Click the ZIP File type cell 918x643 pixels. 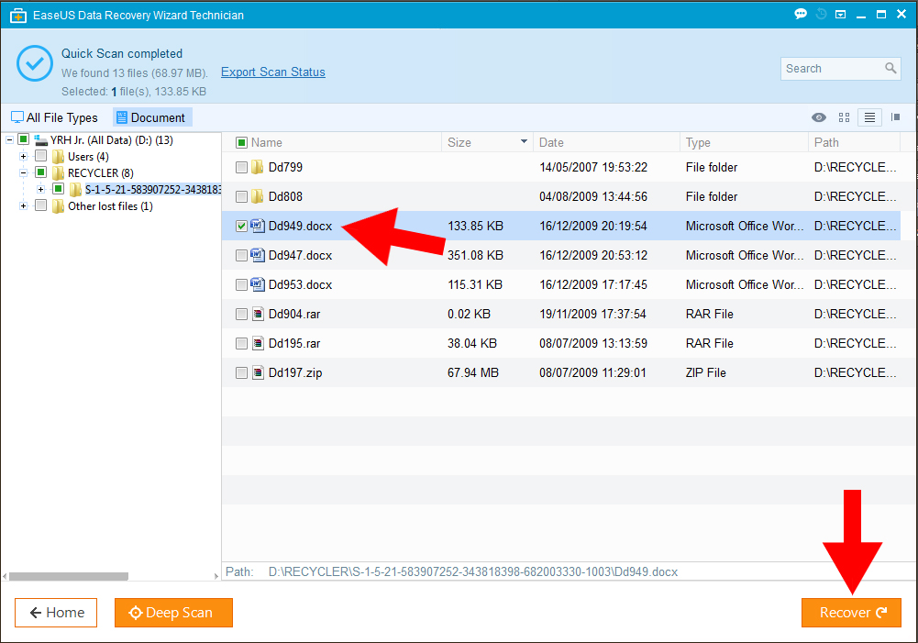click(705, 372)
